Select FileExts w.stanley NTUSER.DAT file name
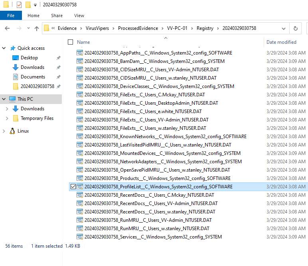The height and width of the screenshot is (266, 308). [145, 128]
